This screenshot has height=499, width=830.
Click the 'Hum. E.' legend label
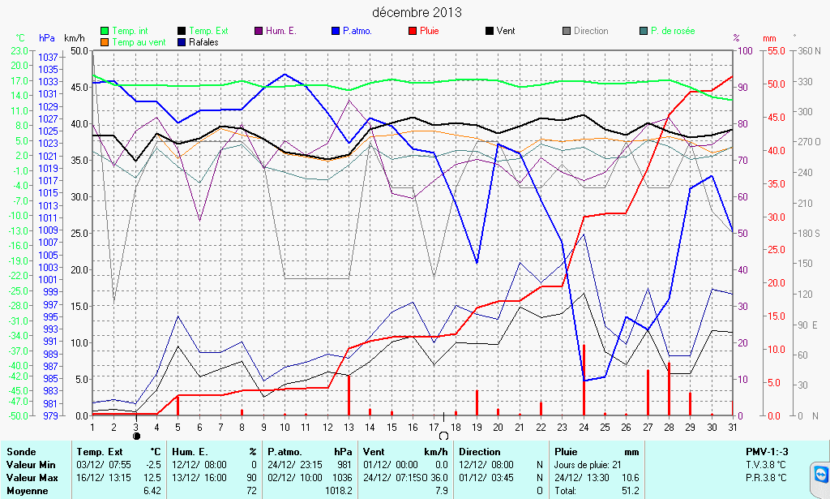point(281,31)
